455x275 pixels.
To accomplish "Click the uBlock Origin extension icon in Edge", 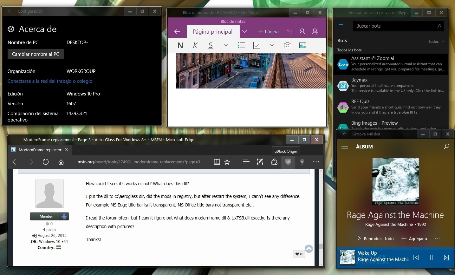I will [288, 162].
